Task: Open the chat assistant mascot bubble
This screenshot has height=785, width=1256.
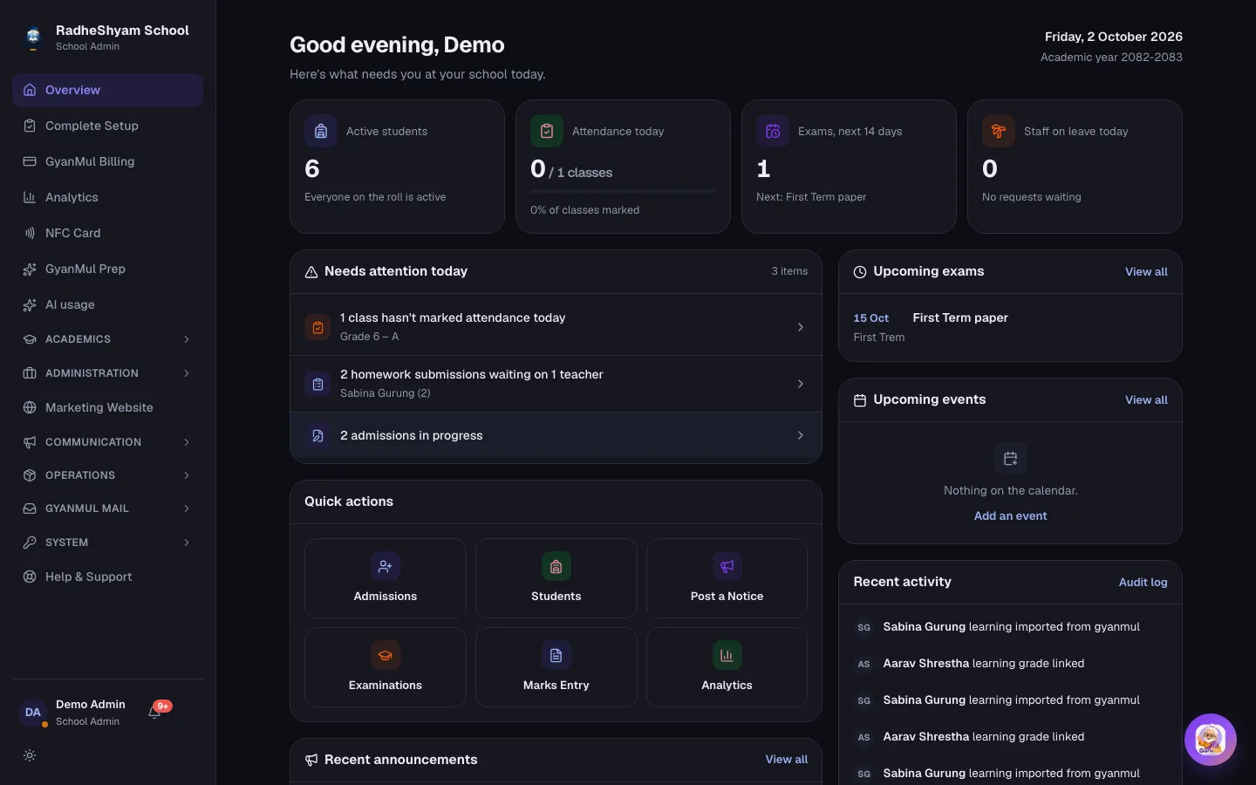Action: coord(1210,740)
